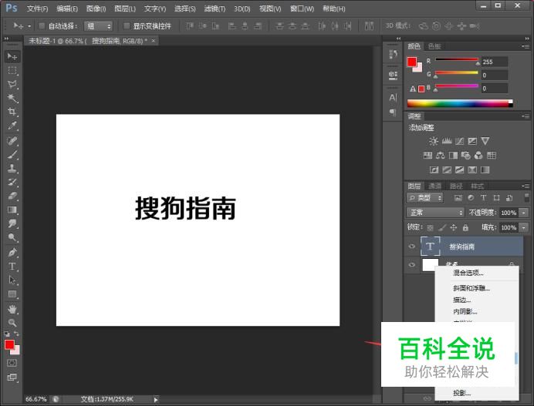
Task: Select the Pen tool
Action: pos(12,252)
